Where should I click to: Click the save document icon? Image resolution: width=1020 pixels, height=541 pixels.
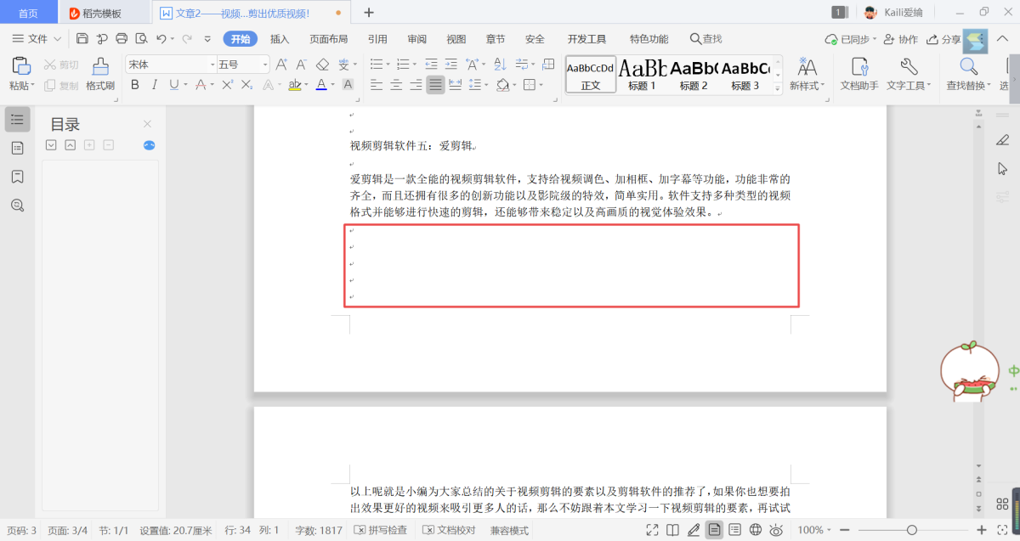pyautogui.click(x=82, y=38)
